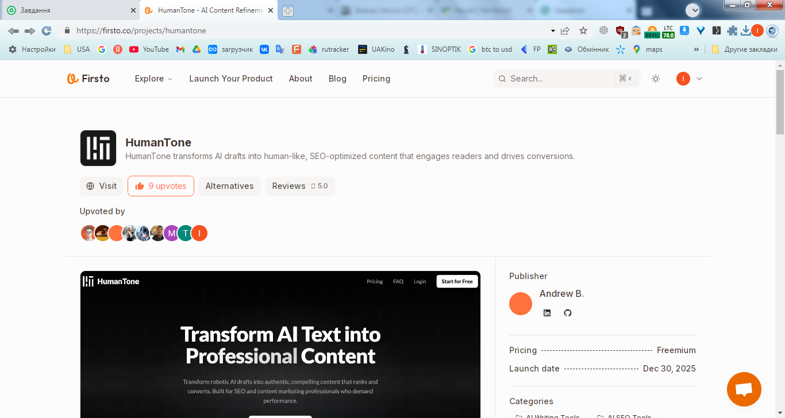
Task: Open the Google Drive bookmark icon
Action: tap(197, 49)
